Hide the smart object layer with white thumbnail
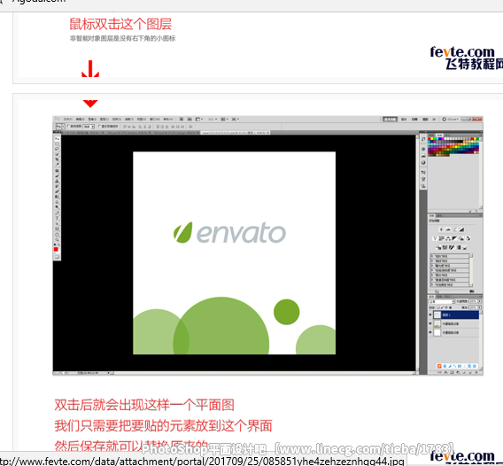Screen dimensions: 503x466 [x=430, y=332]
